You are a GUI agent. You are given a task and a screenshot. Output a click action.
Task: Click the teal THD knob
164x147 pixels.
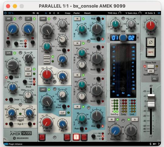(x=115, y=24)
